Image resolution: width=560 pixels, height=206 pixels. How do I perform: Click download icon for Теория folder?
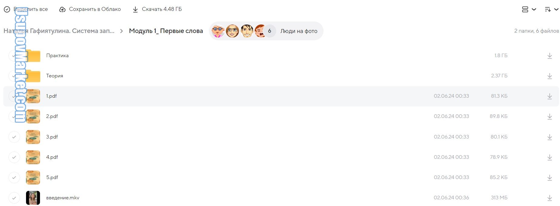pyautogui.click(x=549, y=76)
